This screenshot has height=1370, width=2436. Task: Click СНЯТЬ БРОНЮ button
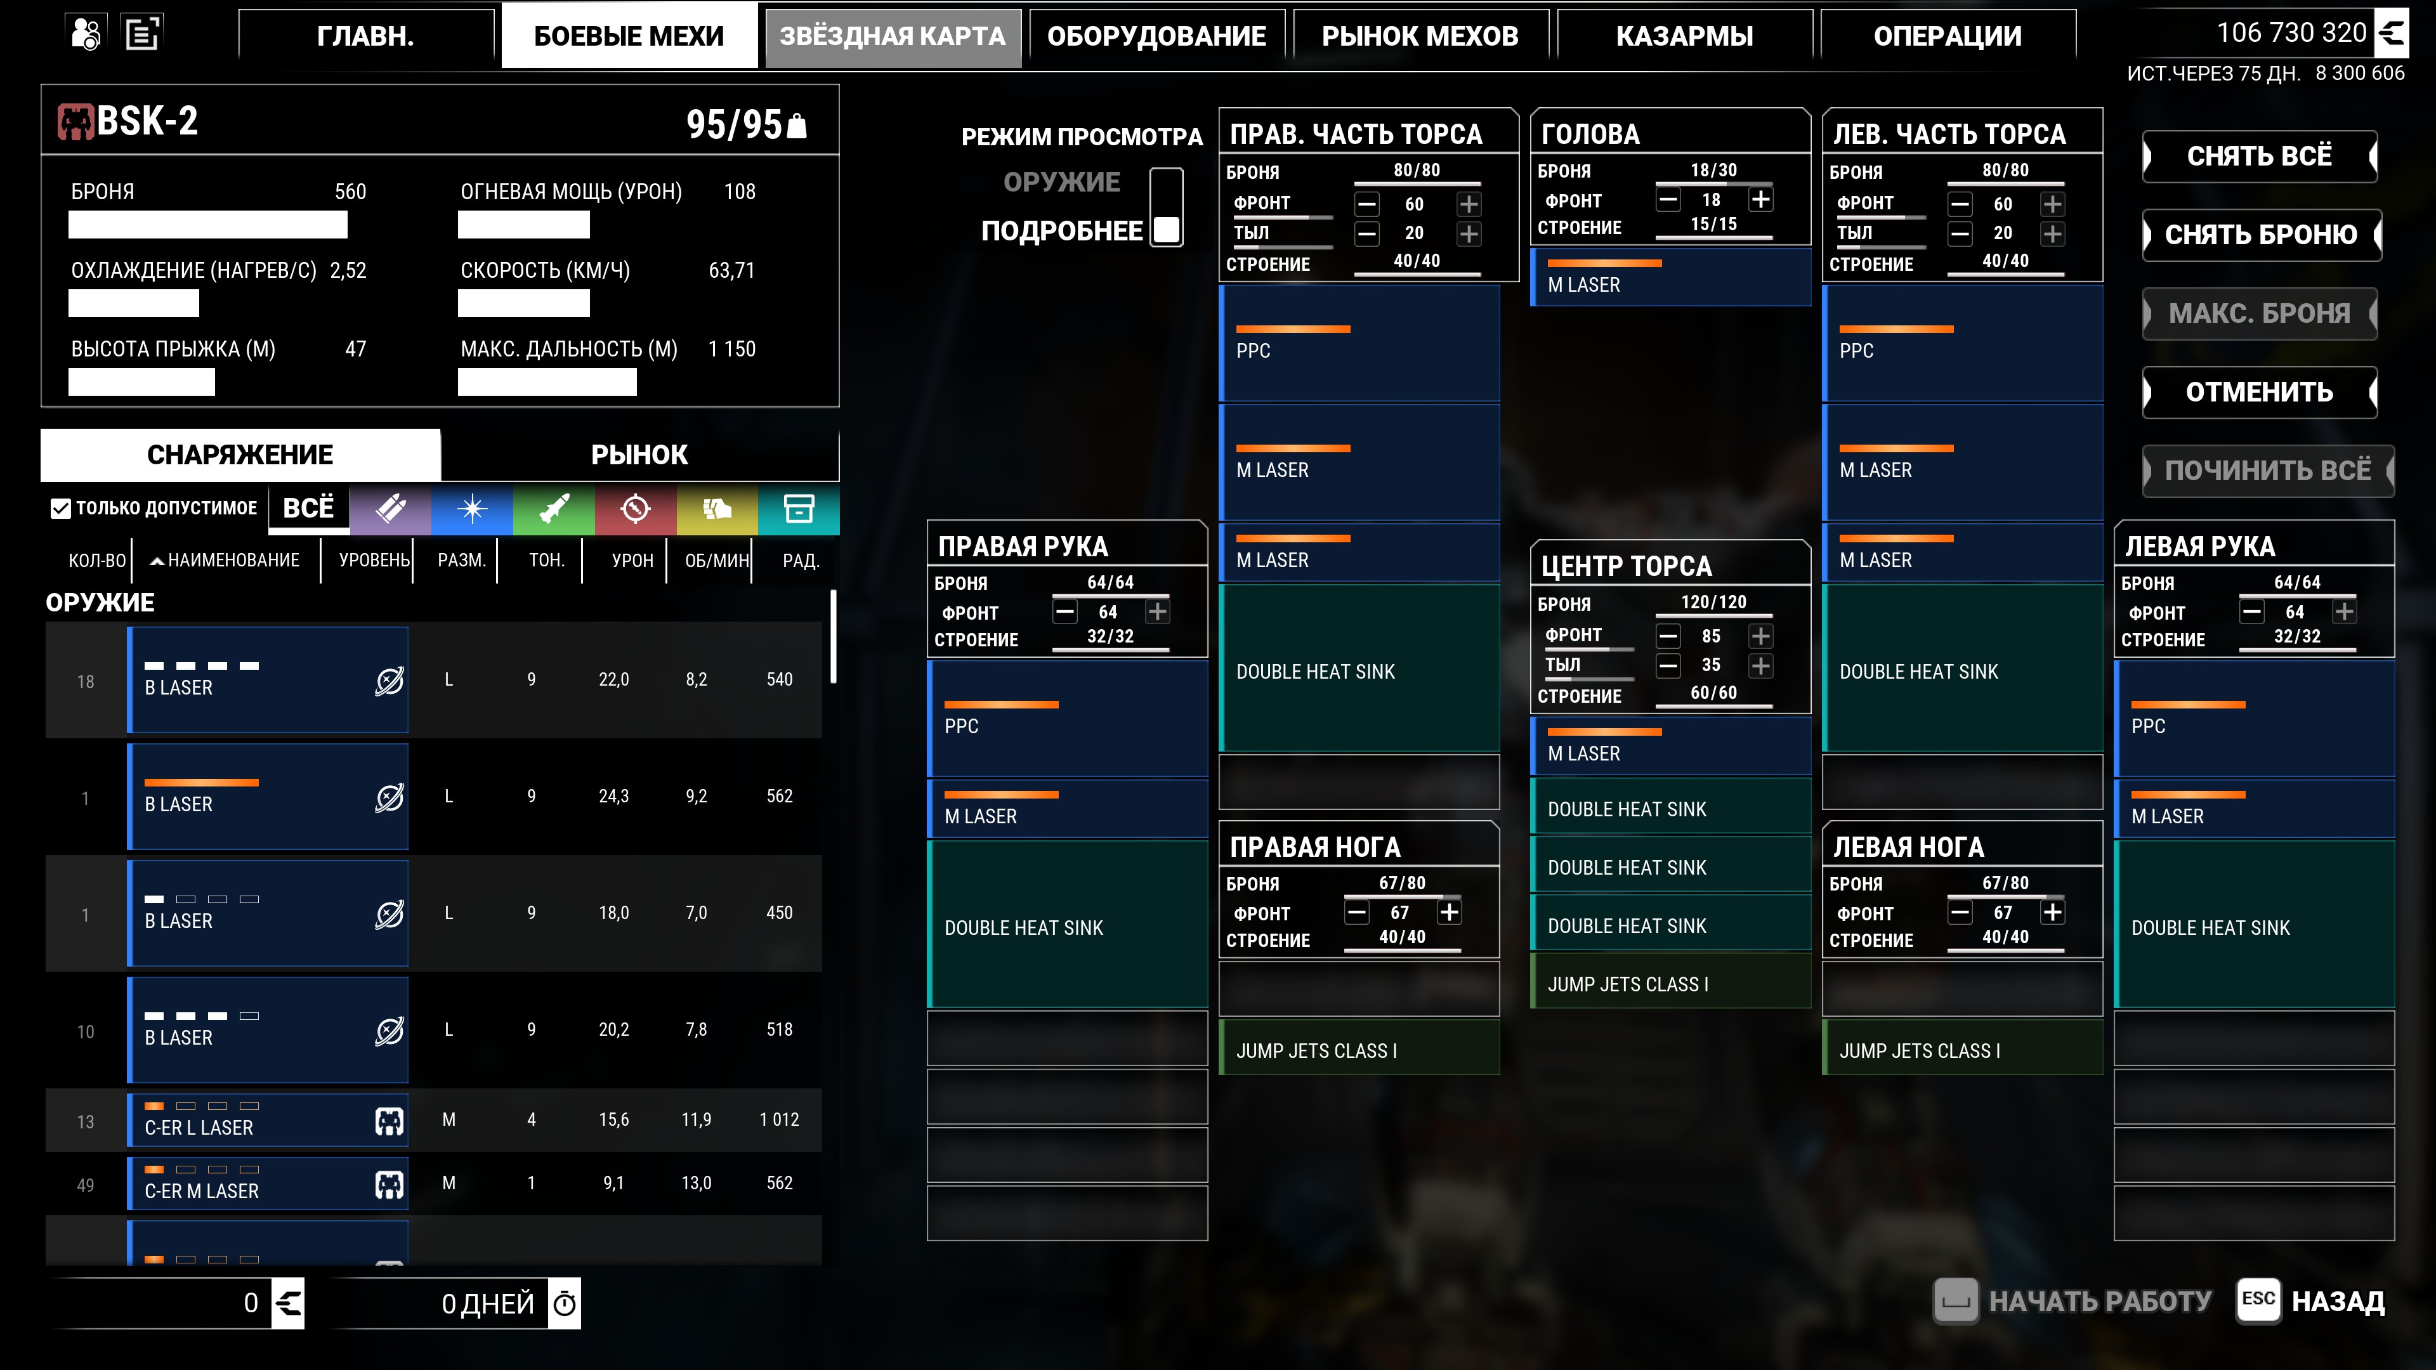[x=2261, y=235]
